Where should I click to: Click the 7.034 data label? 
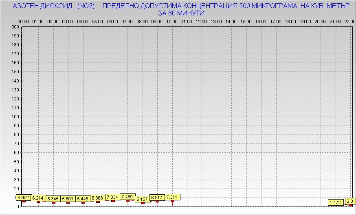coord(112,197)
